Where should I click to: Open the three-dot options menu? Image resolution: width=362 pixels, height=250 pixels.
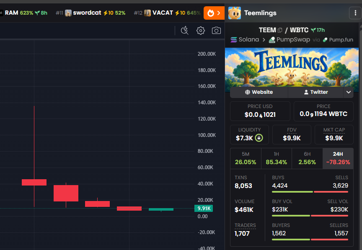click(355, 13)
